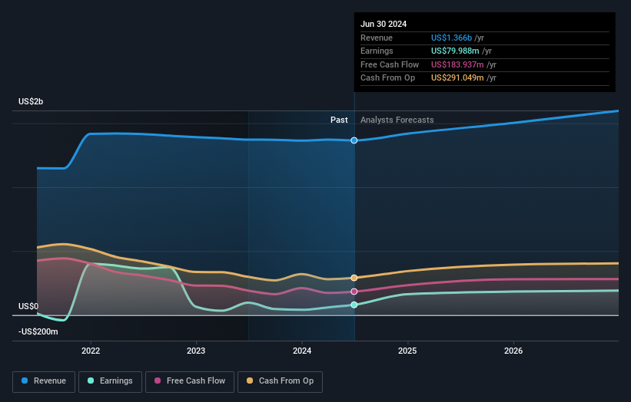The image size is (631, 402).
Task: Select the Free Cash Flow data point marker
Action: click(x=354, y=292)
